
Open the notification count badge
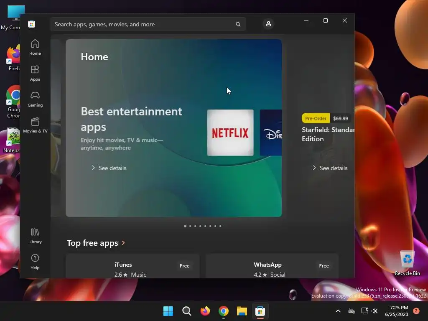pos(416,311)
